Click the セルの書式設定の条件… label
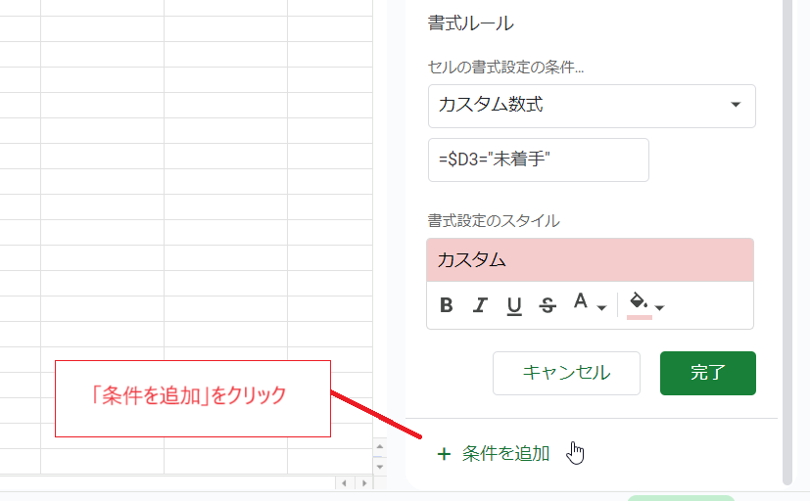 (x=505, y=68)
